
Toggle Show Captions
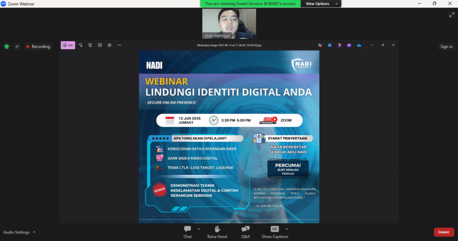tap(275, 232)
